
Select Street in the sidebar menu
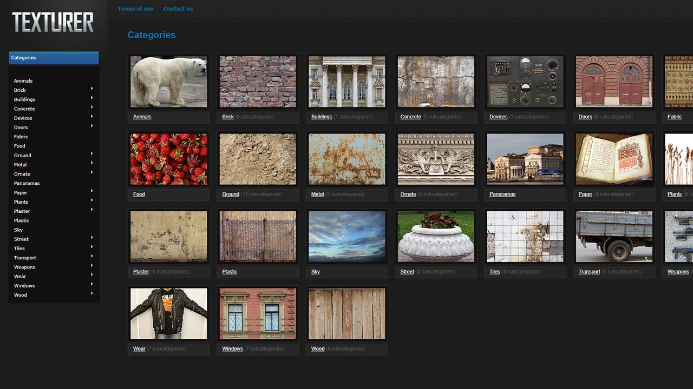21,239
